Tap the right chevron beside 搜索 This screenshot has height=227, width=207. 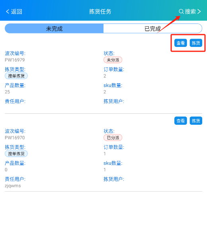pos(199,12)
